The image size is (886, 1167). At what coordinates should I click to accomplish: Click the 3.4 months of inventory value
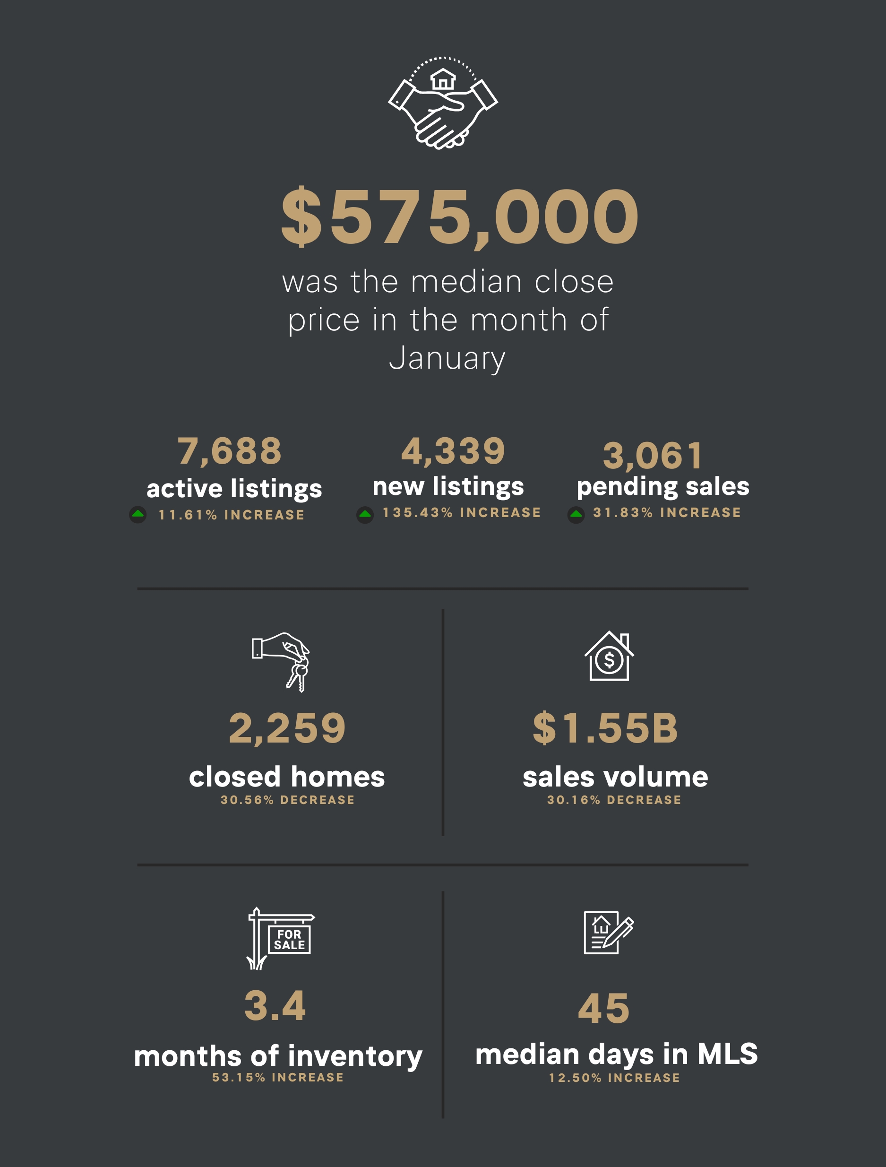275,1005
